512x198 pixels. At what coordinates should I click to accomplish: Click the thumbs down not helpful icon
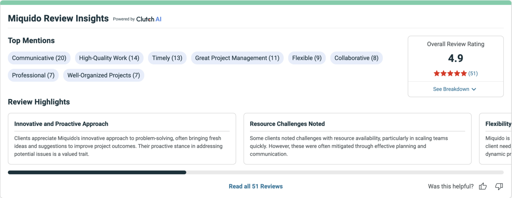click(x=499, y=186)
